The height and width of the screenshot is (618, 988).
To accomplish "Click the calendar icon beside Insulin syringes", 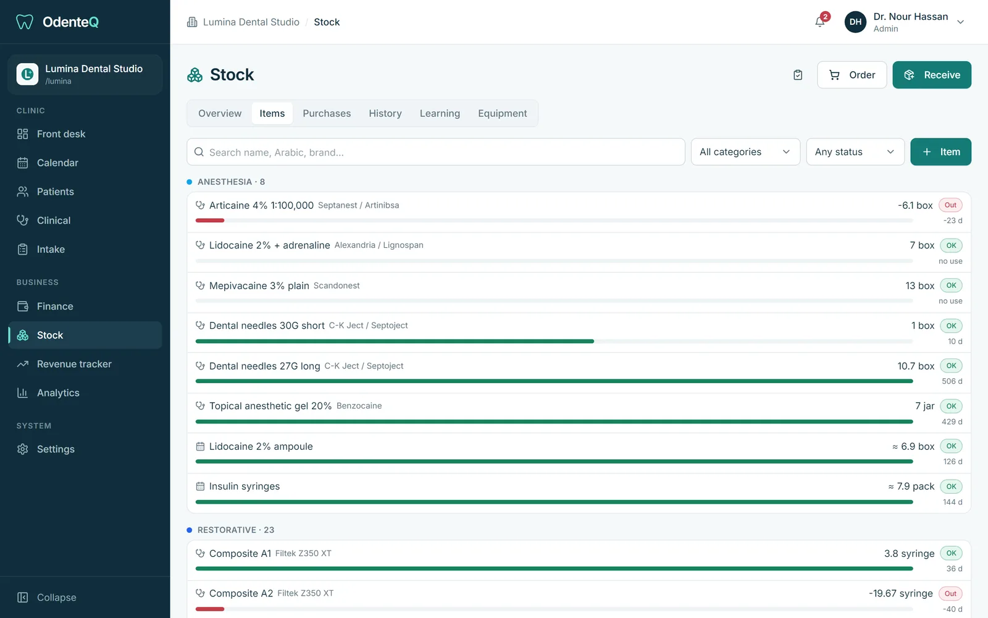I will (x=200, y=486).
